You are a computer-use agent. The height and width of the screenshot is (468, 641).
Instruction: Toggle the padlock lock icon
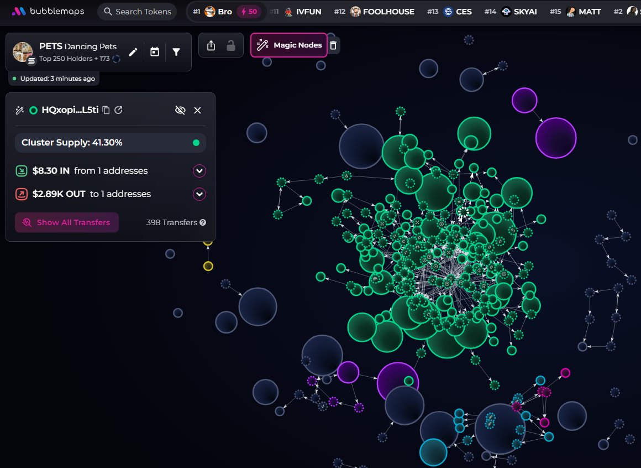coord(231,46)
